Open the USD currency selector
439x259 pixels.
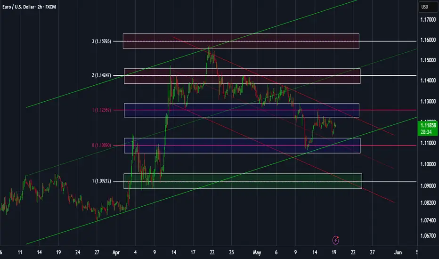tap(428, 7)
